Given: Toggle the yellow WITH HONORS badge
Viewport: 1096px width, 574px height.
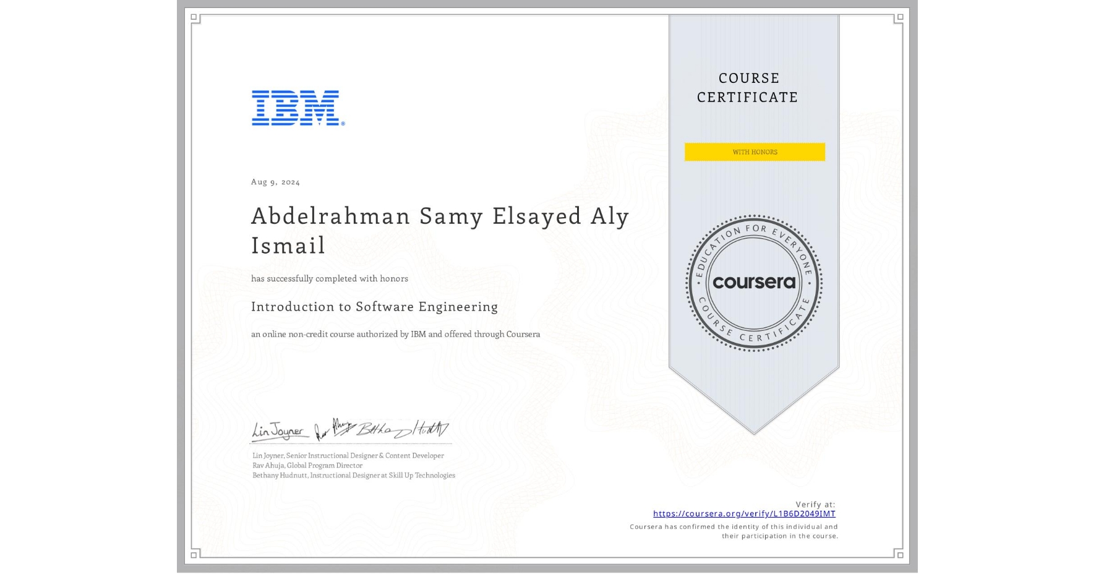Looking at the screenshot, I should pyautogui.click(x=755, y=152).
